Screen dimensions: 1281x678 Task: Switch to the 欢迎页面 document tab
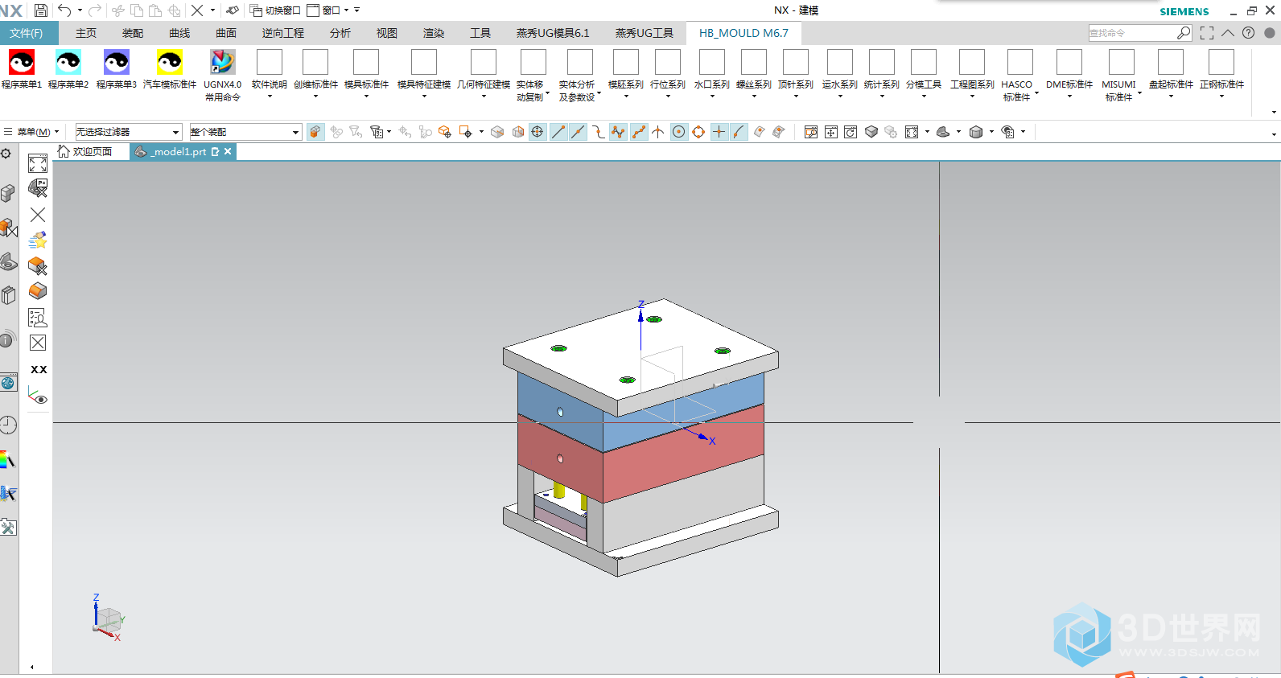(x=85, y=151)
